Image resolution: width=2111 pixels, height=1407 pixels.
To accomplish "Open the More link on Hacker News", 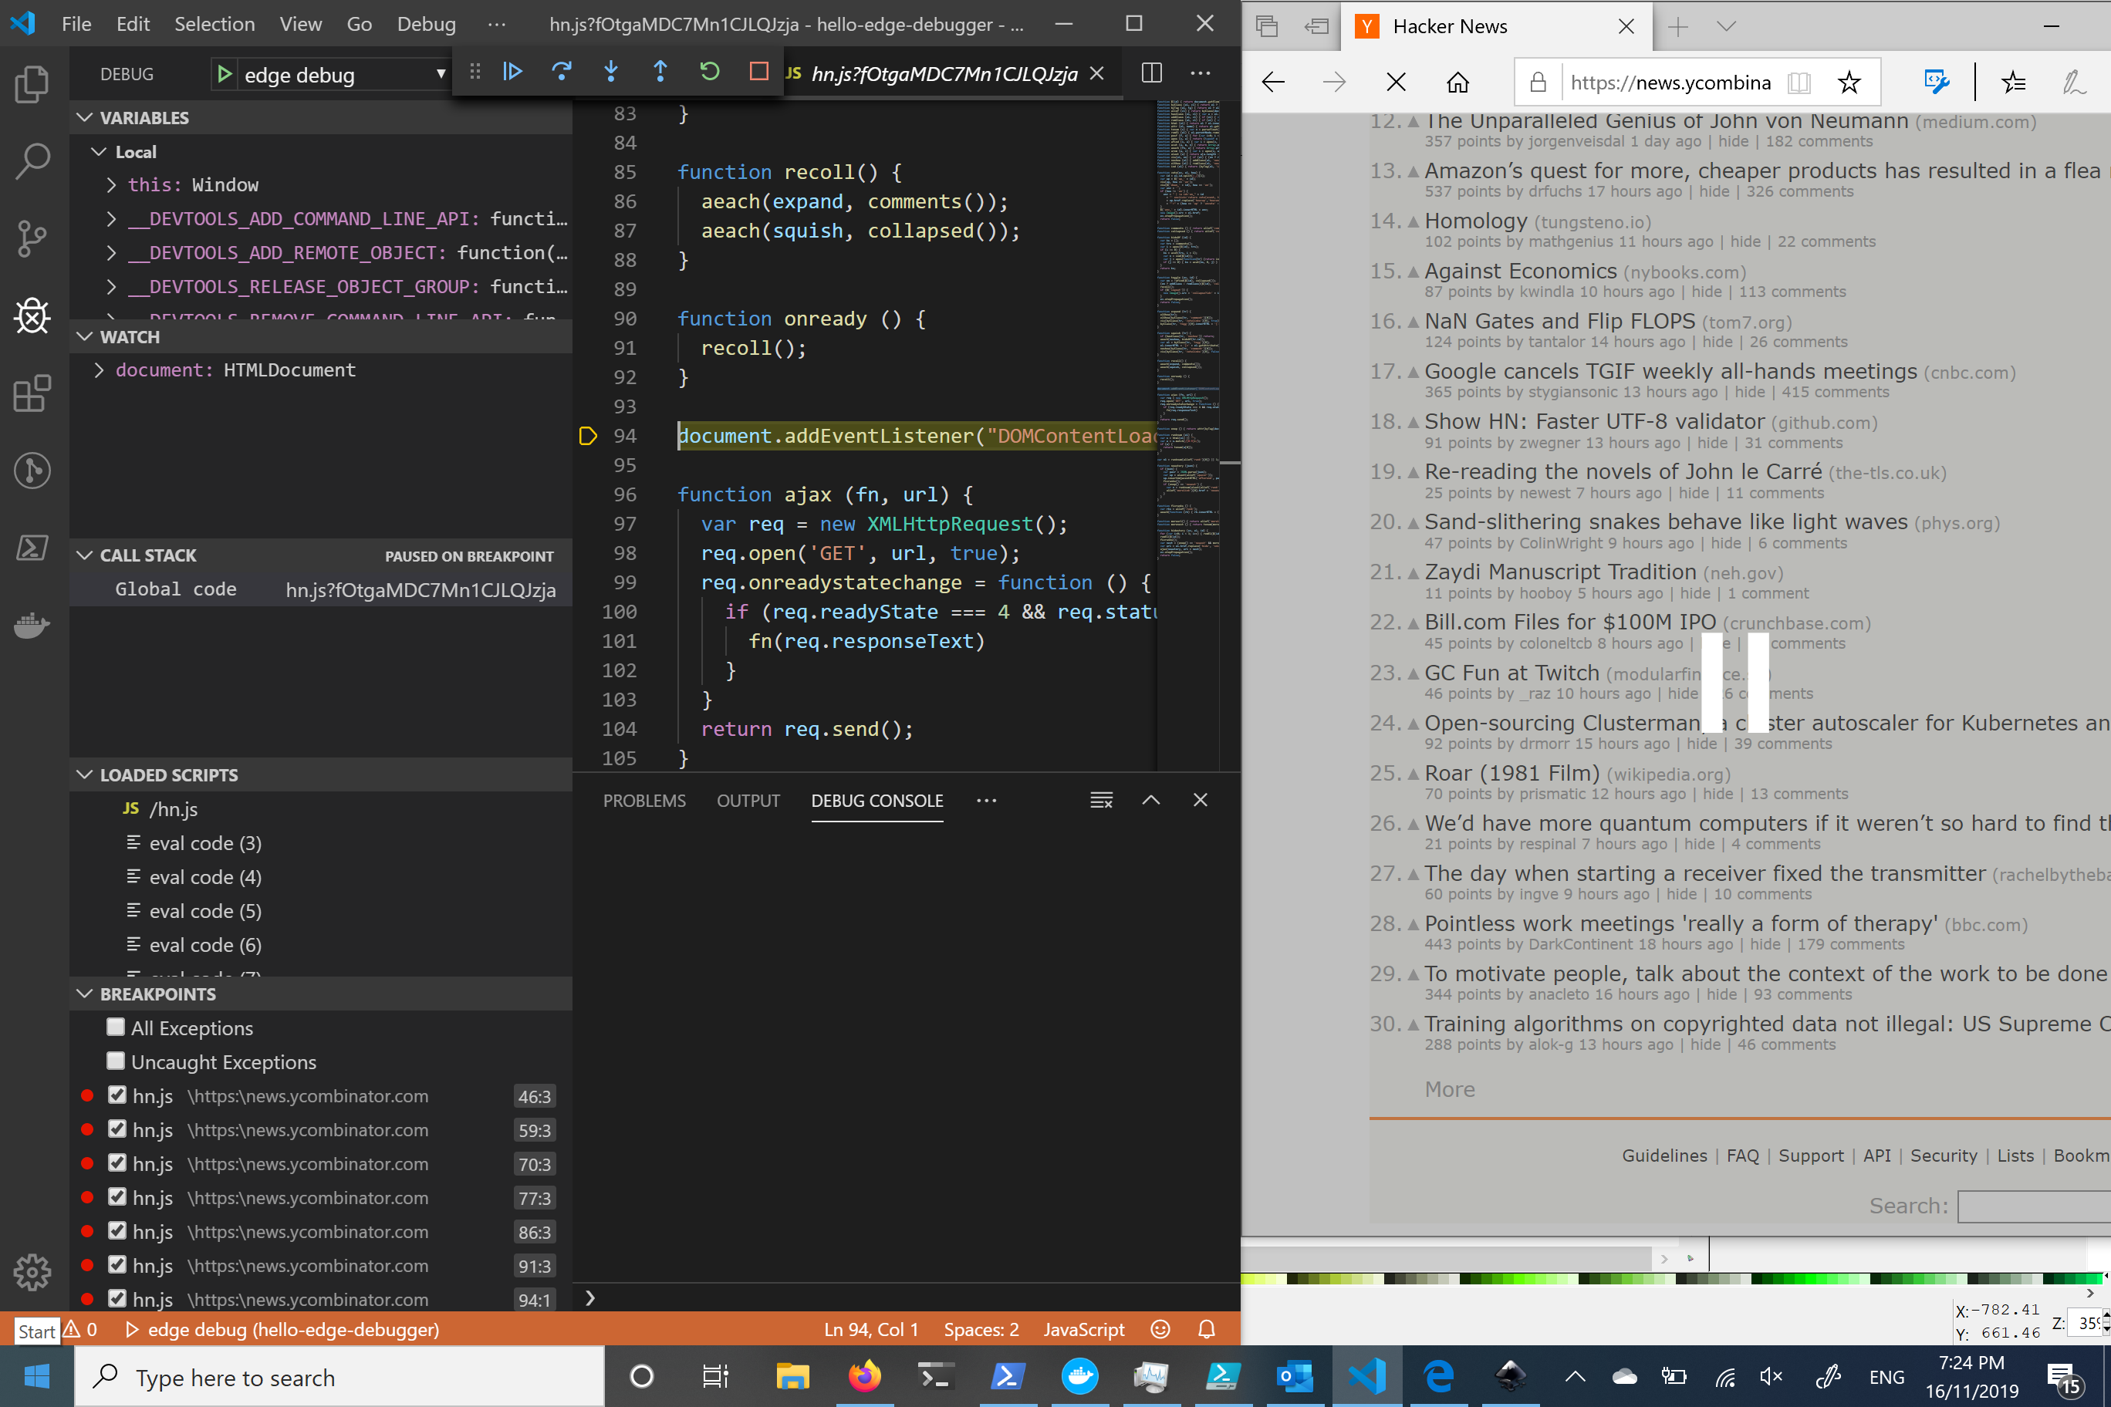I will tap(1450, 1088).
